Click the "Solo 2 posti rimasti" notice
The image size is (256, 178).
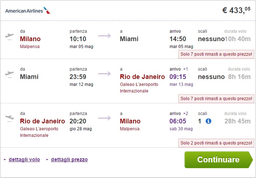coord(216,143)
